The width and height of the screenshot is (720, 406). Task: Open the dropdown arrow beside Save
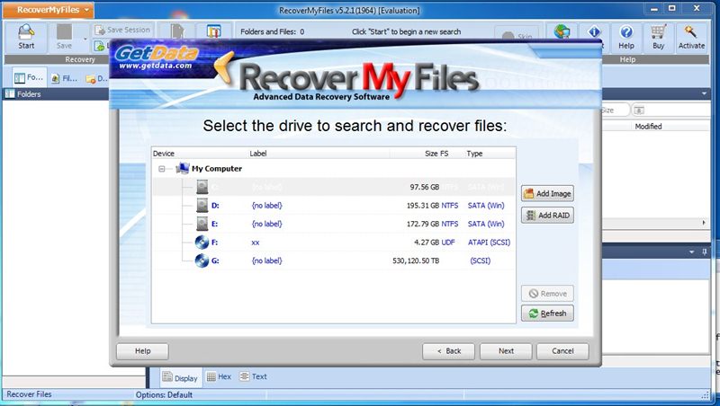click(85, 39)
